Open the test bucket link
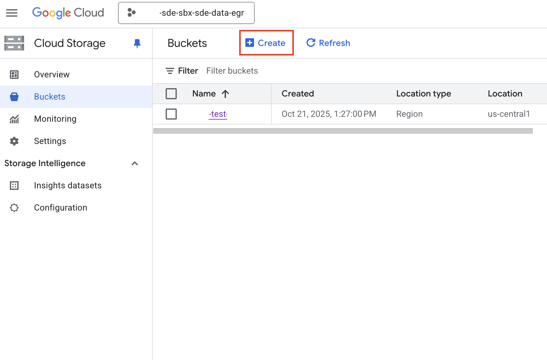The width and height of the screenshot is (547, 360). tap(218, 114)
